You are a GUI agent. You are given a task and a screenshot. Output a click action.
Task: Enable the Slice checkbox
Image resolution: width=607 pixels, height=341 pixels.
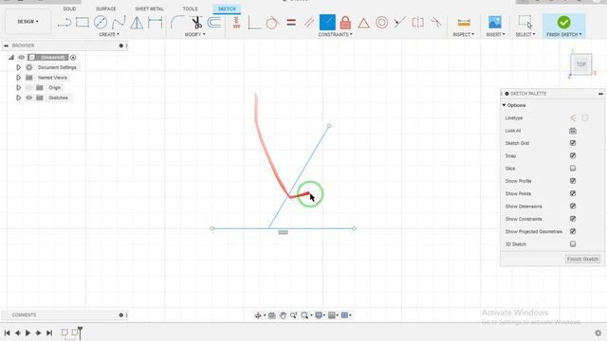[x=573, y=169]
